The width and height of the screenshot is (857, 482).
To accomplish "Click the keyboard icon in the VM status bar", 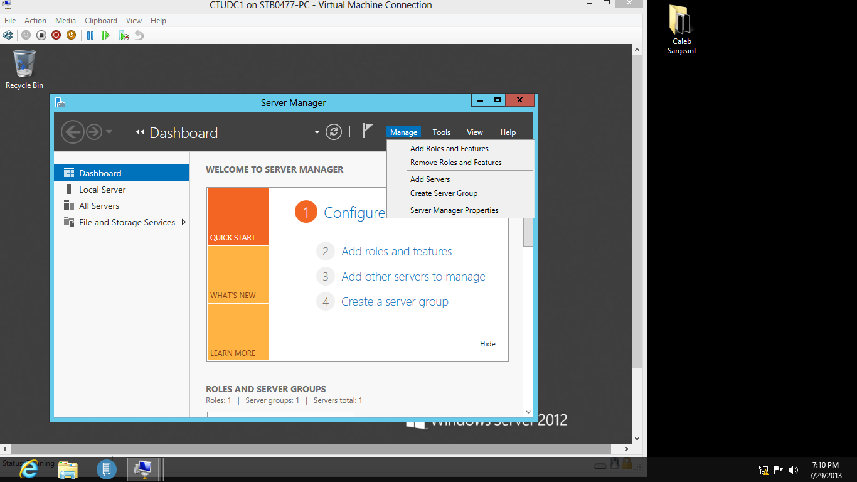I will tap(600, 465).
